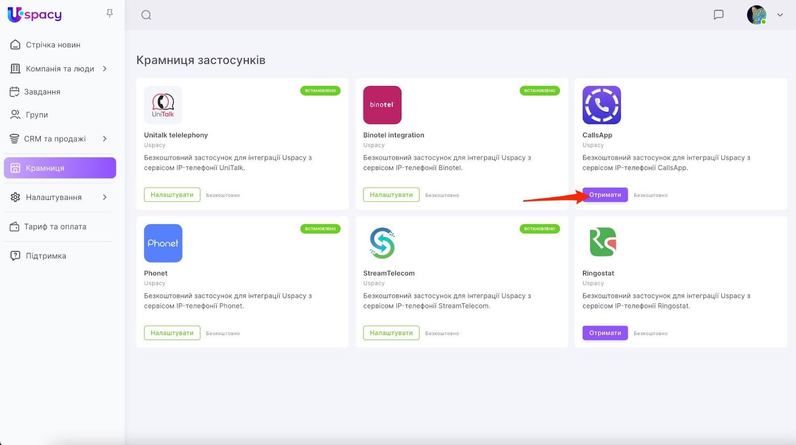Open the Phonet app title
This screenshot has height=445, width=796.
click(x=156, y=273)
